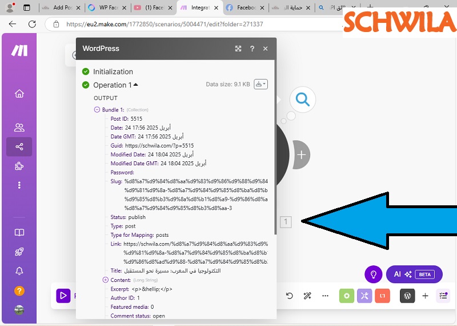Close the WordPress output panel

coord(265,49)
